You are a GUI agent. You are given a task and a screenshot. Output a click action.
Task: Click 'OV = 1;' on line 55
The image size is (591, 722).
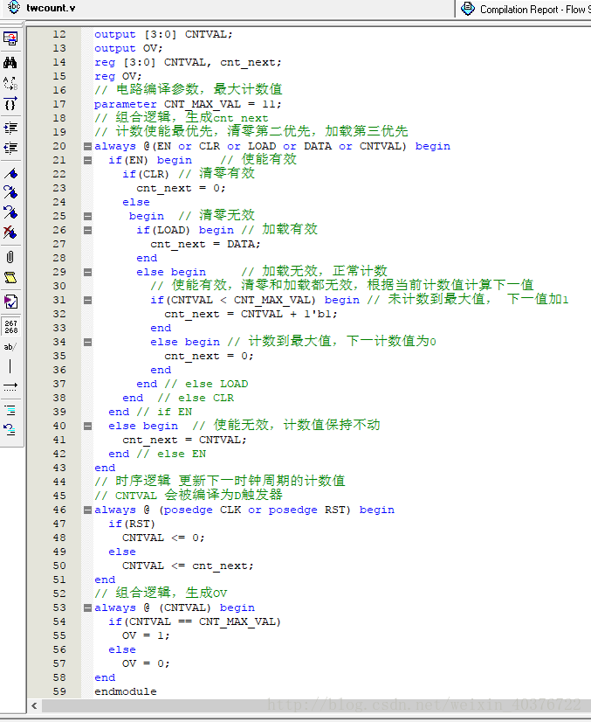pyautogui.click(x=146, y=635)
